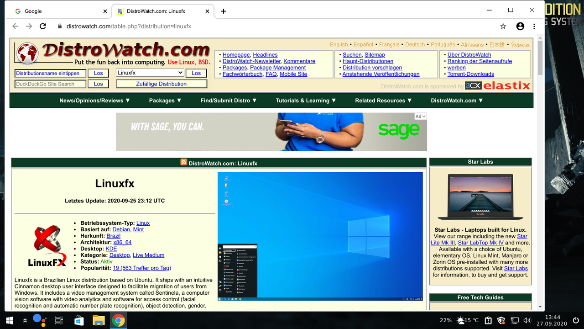Open the Star LabTop Mk IV link
The height and width of the screenshot is (329, 584).
(481, 243)
